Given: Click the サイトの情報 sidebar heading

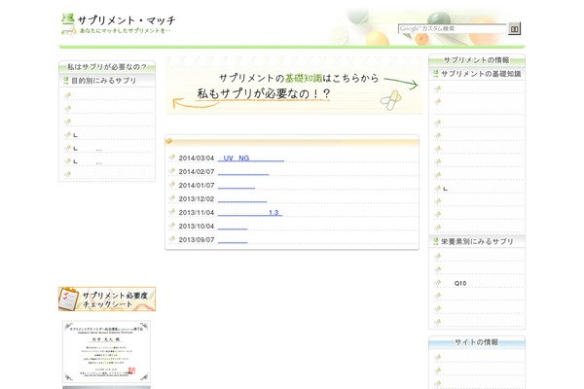Looking at the screenshot, I should (x=476, y=342).
